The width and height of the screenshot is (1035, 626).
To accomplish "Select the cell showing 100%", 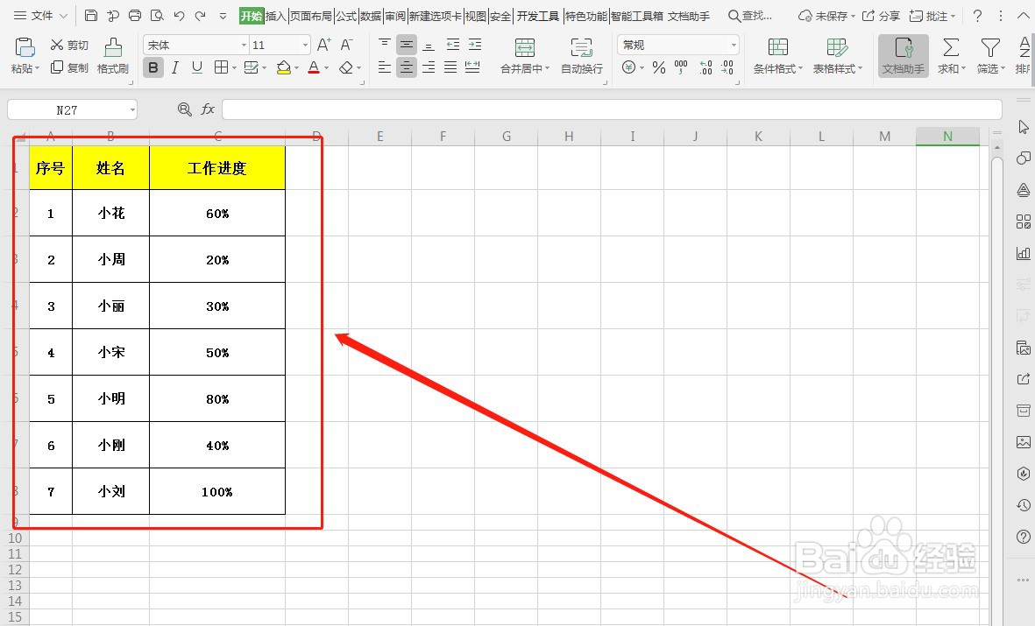I will pos(217,491).
